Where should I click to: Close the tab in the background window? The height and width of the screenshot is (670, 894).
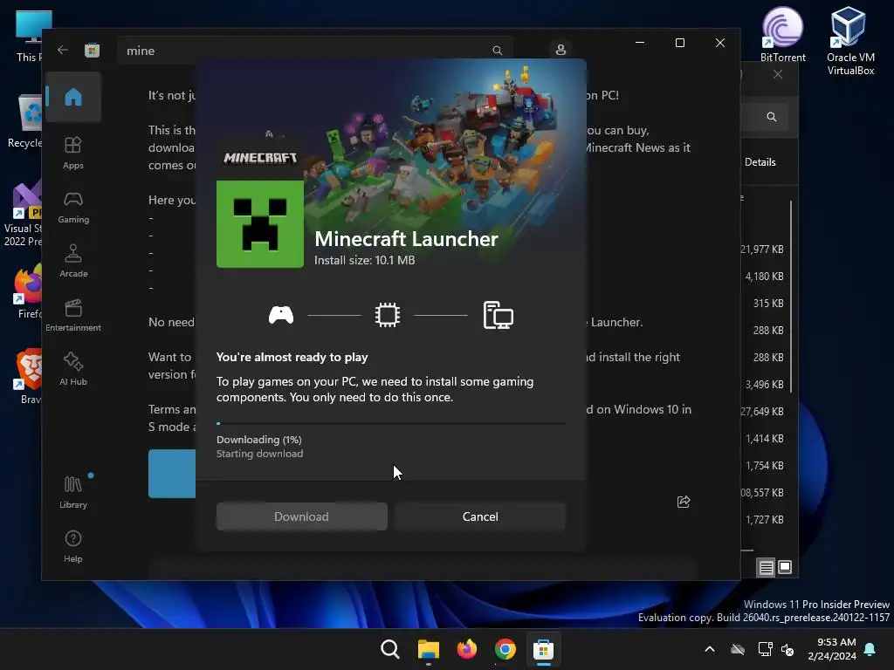pyautogui.click(x=778, y=75)
